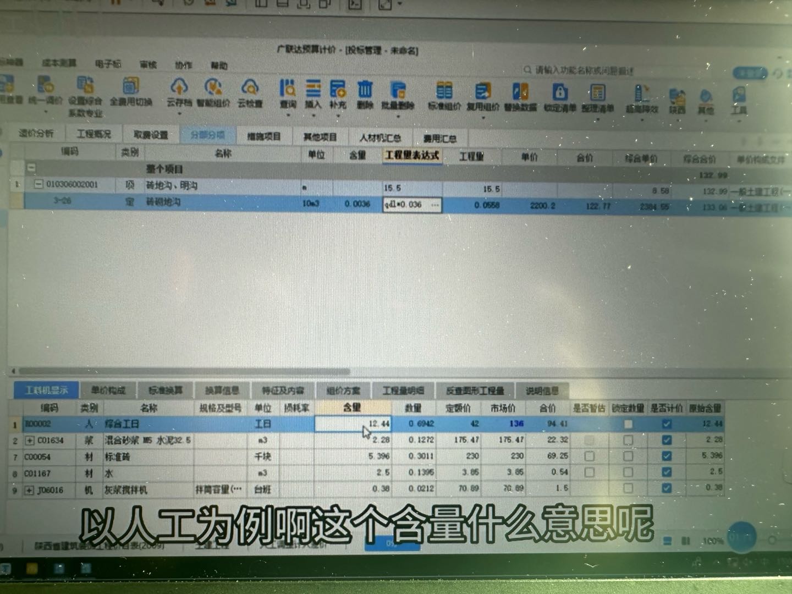This screenshot has height=594, width=792.
Task: Open the 成本测算 menu
Action: coord(59,63)
